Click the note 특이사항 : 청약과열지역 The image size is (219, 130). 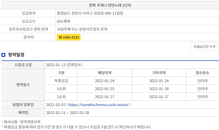click(21, 122)
